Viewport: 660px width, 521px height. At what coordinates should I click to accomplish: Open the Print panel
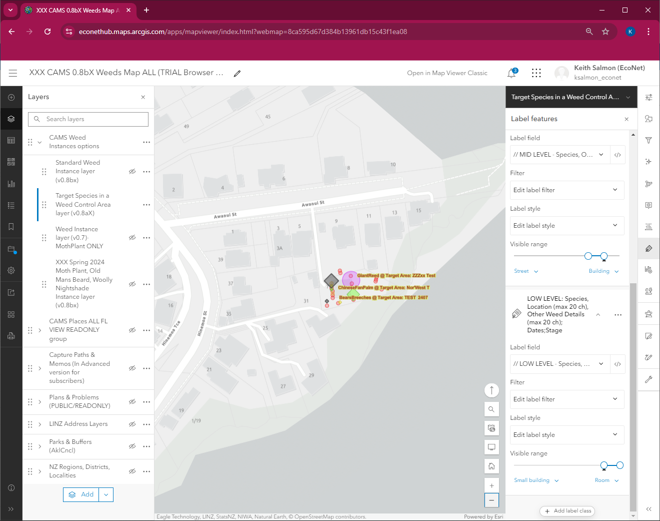pos(11,336)
